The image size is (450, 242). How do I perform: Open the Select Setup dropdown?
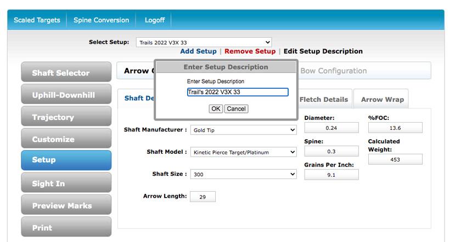pos(204,42)
